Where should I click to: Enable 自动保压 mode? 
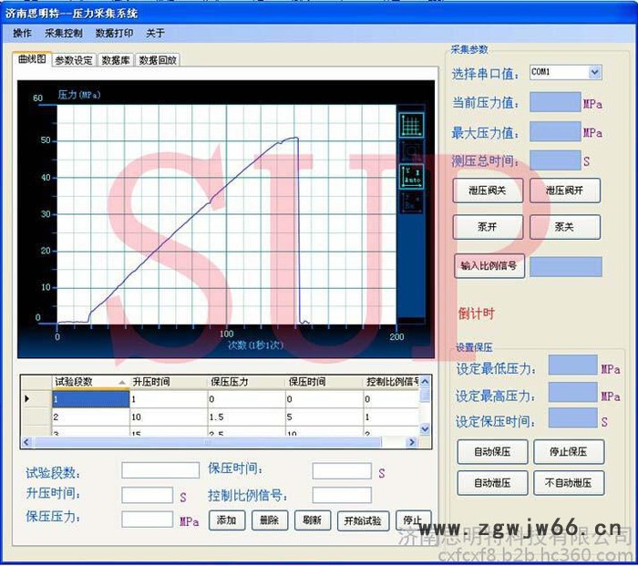click(492, 452)
